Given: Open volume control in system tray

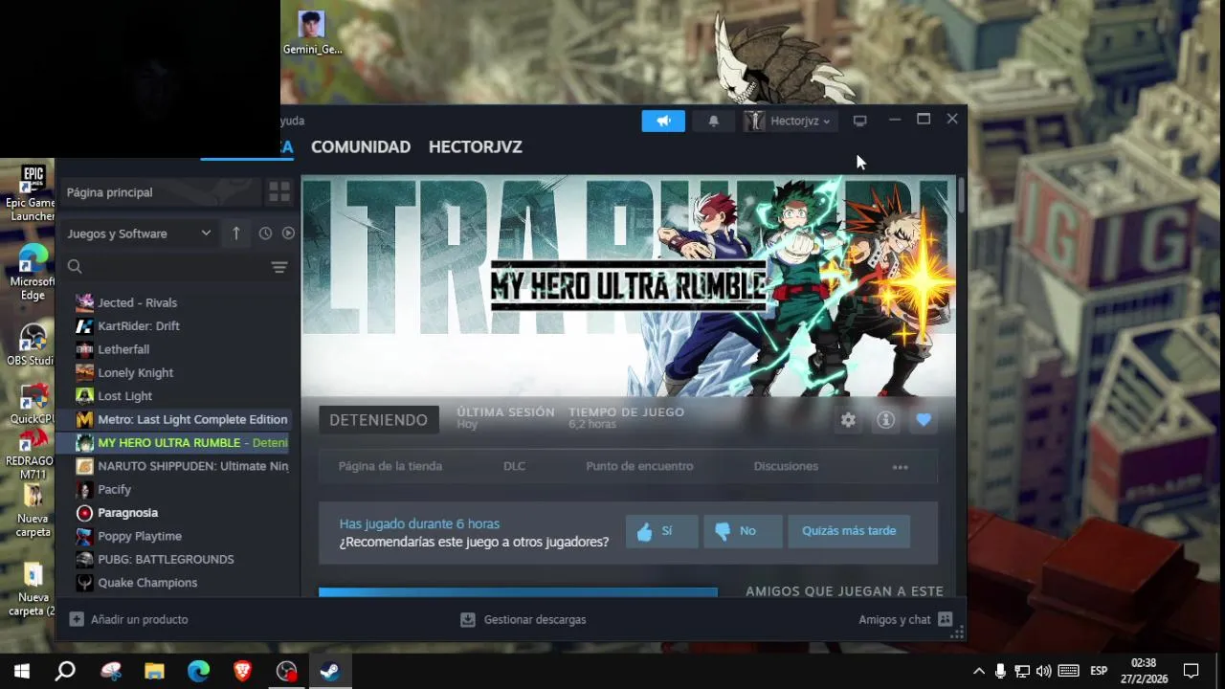Looking at the screenshot, I should pos(1043,672).
